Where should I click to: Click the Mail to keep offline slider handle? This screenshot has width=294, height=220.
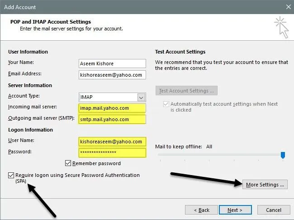(x=283, y=155)
